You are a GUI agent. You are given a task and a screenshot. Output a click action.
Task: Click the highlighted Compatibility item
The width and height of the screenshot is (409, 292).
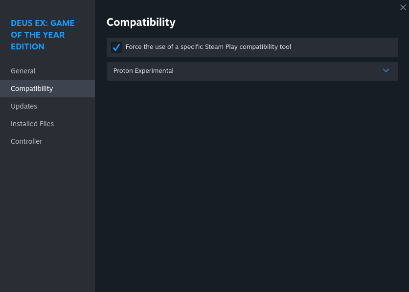[32, 89]
